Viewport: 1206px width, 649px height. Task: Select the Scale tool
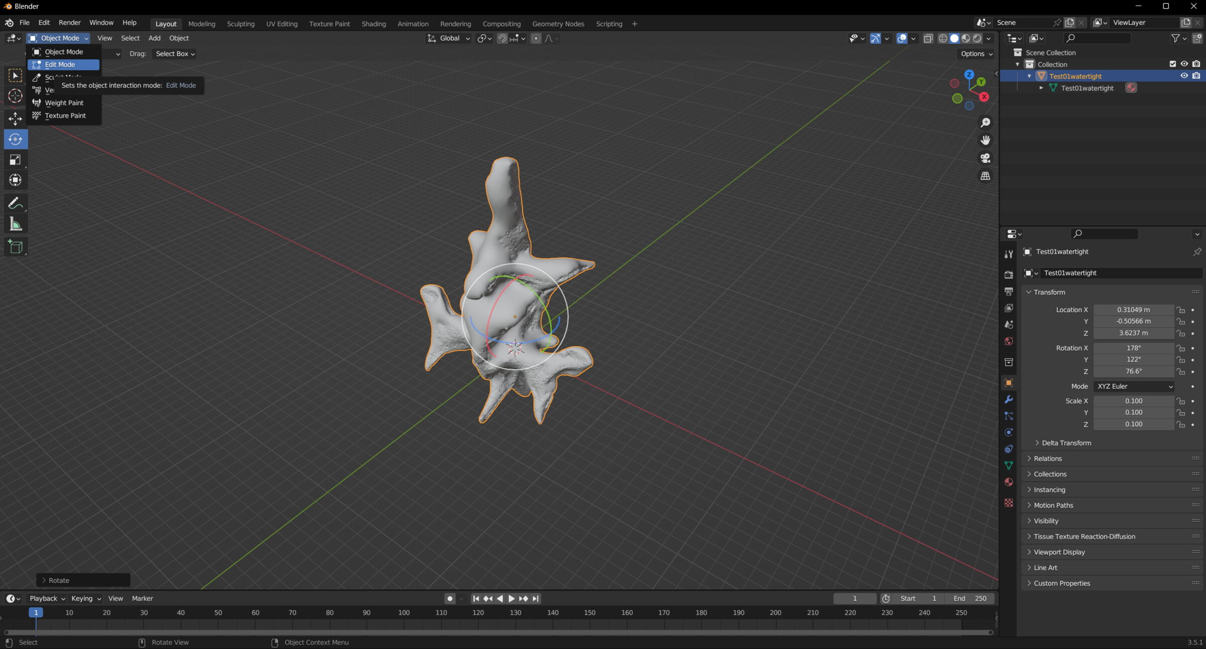15,160
